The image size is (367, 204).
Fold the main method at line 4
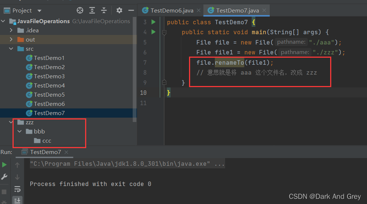coord(164,32)
